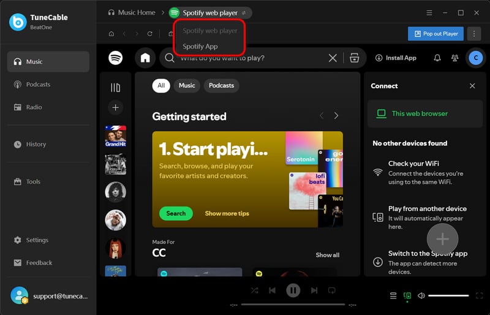490x315 pixels.
Task: Click the floating gray plus add button
Action: pyautogui.click(x=442, y=239)
